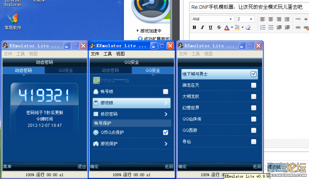Uncheck the Q币Q点保护 checkbox

(166, 133)
